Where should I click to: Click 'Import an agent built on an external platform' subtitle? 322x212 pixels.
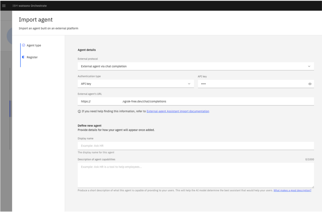pyautogui.click(x=48, y=28)
